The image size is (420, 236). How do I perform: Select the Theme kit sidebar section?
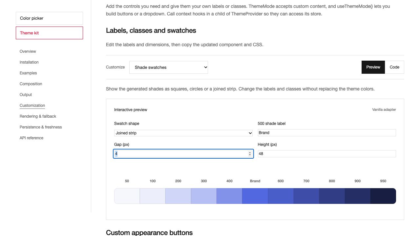tap(49, 33)
